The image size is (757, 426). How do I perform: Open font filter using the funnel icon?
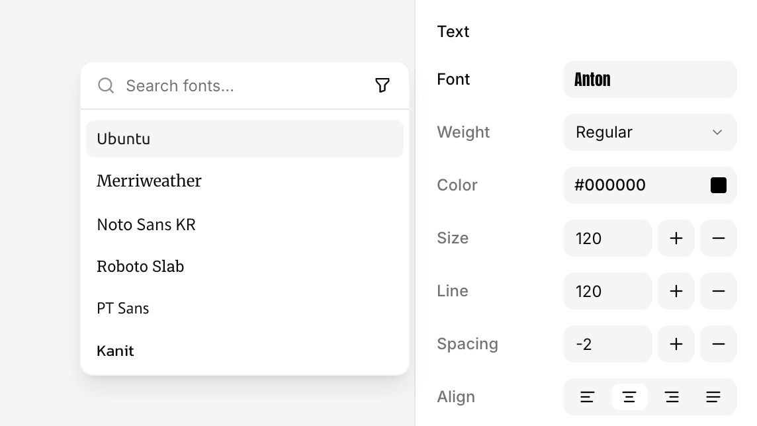tap(382, 85)
